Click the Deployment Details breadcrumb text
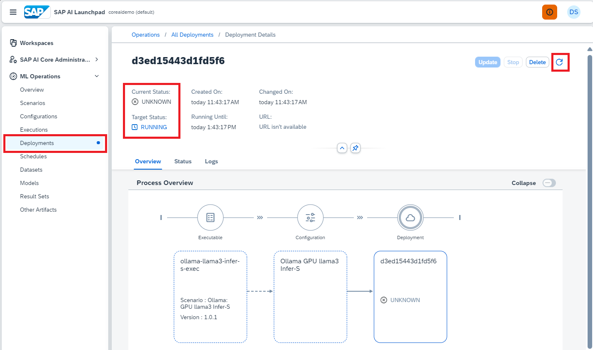Image resolution: width=593 pixels, height=350 pixels. point(250,35)
